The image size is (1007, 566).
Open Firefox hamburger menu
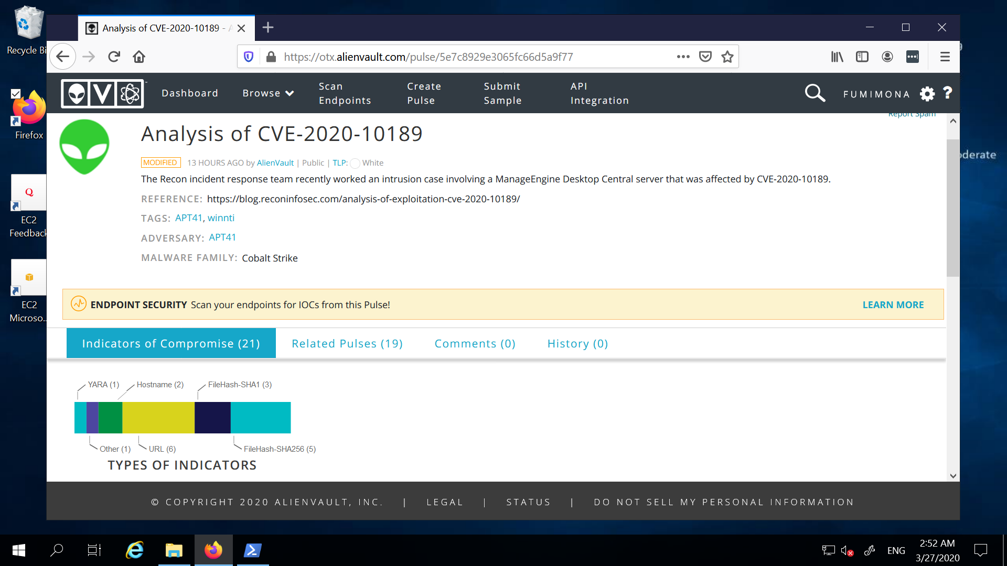tap(945, 57)
